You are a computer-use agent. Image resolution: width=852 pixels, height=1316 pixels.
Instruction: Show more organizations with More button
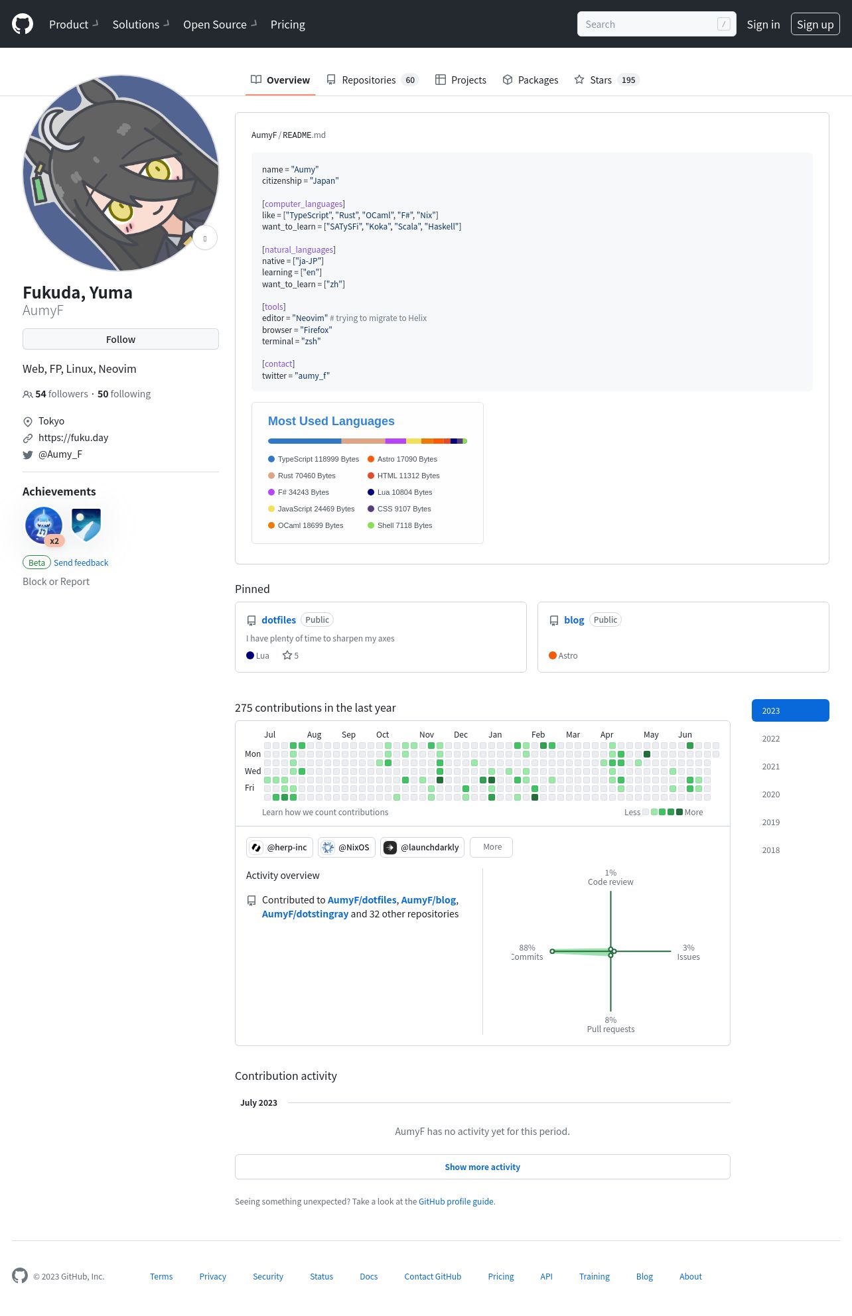491,847
